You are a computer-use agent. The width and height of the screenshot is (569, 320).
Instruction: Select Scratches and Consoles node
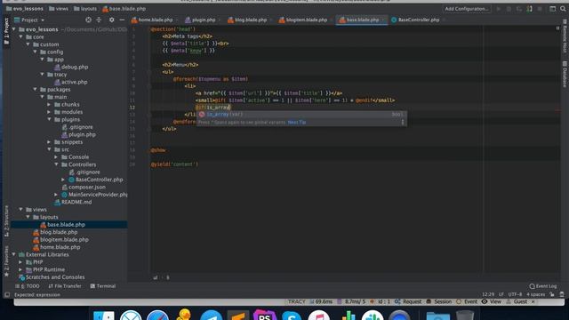[52, 277]
